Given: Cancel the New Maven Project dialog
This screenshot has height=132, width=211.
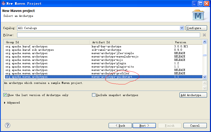Looking at the screenshot, I should tap(195, 126).
